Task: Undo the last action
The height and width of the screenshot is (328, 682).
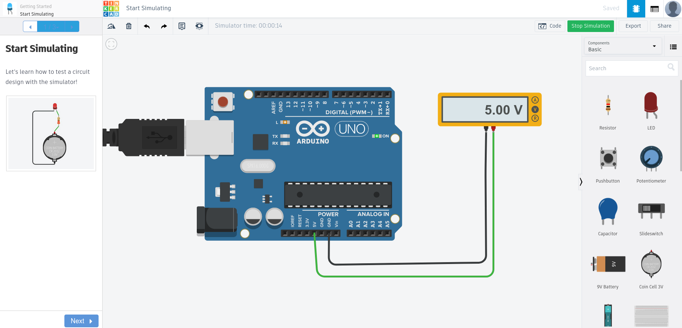Action: pyautogui.click(x=147, y=26)
